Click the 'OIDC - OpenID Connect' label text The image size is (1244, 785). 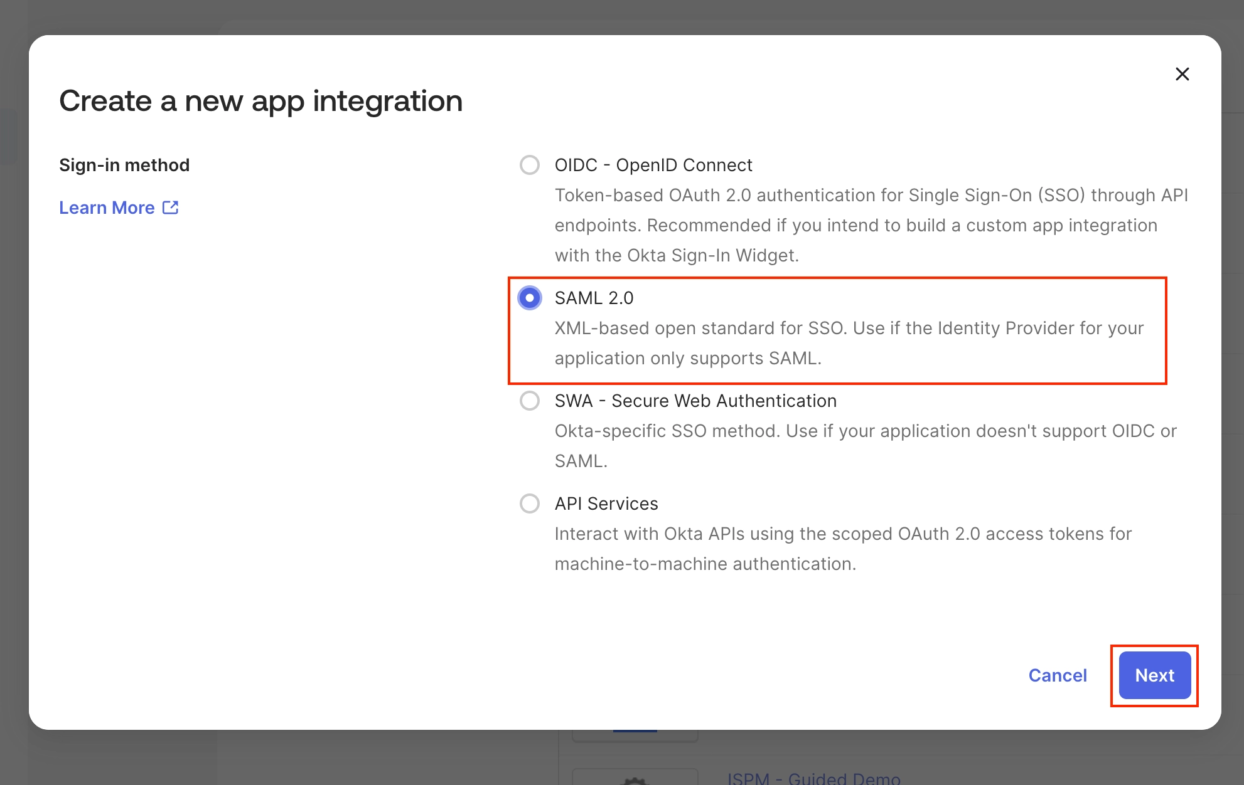(x=653, y=165)
